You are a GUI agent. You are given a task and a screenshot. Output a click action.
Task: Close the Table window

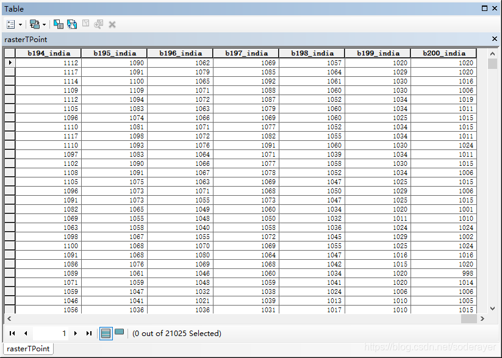[x=494, y=9]
